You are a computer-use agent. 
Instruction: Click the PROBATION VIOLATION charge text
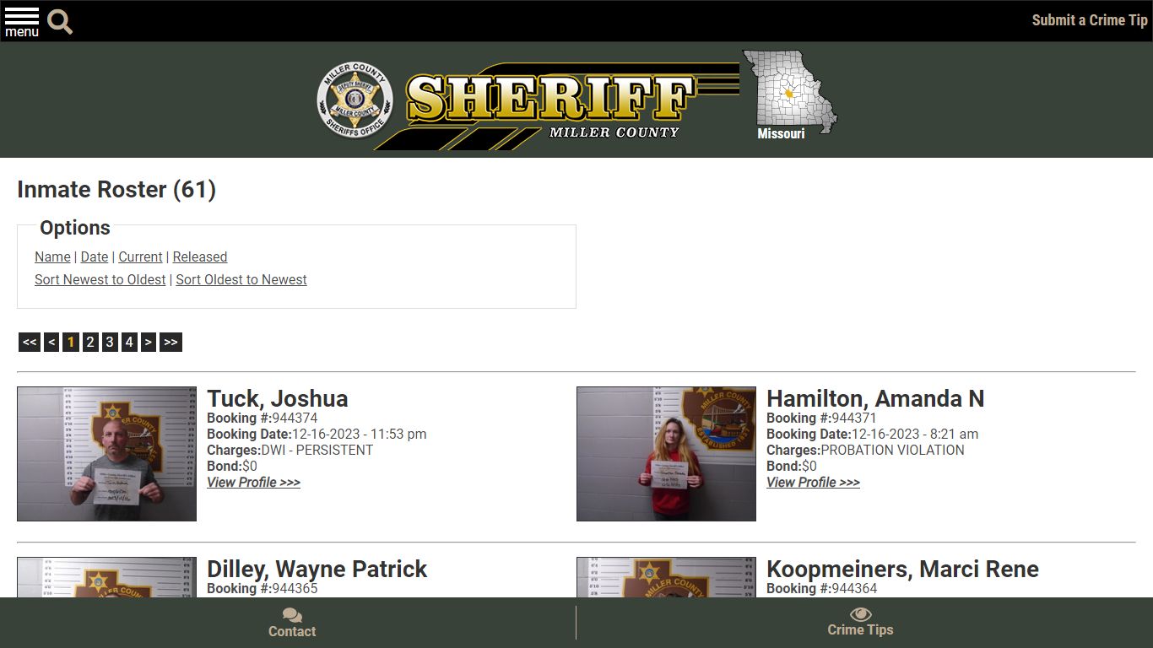(892, 450)
